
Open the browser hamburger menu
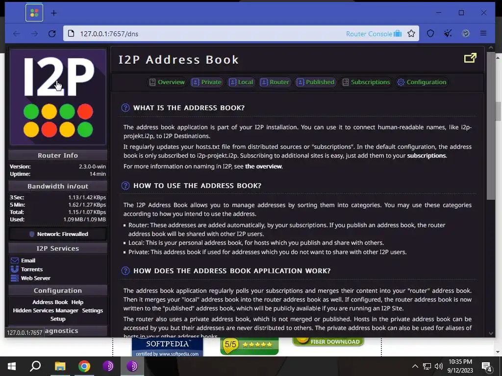pos(483,33)
